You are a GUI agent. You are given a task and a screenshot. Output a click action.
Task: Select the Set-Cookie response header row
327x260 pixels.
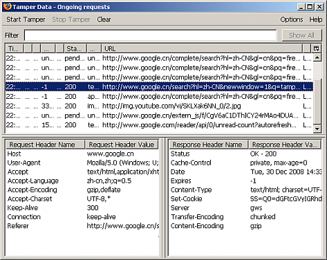pos(245,198)
